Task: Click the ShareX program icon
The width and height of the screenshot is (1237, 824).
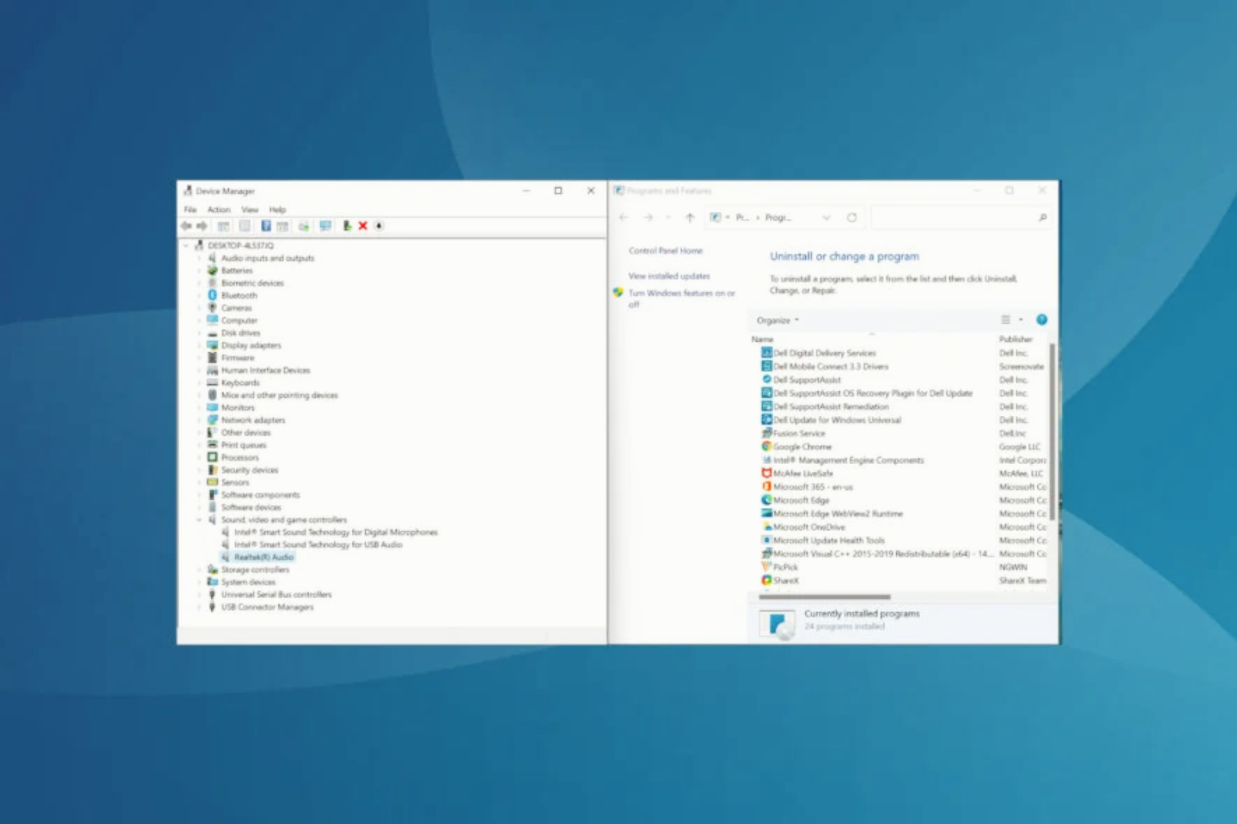Action: pyautogui.click(x=767, y=580)
